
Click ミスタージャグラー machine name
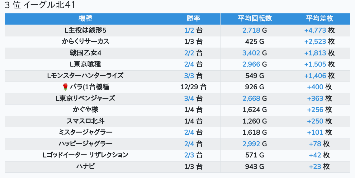85,132
